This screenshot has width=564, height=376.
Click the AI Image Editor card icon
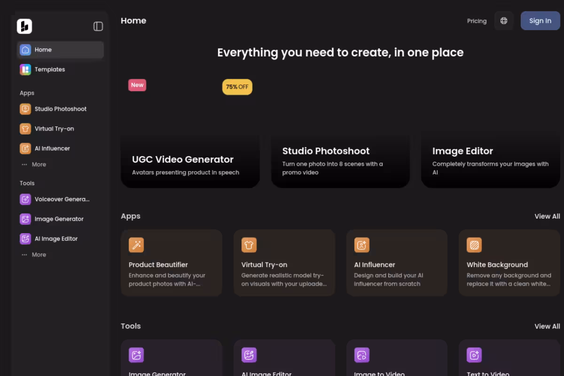point(249,355)
